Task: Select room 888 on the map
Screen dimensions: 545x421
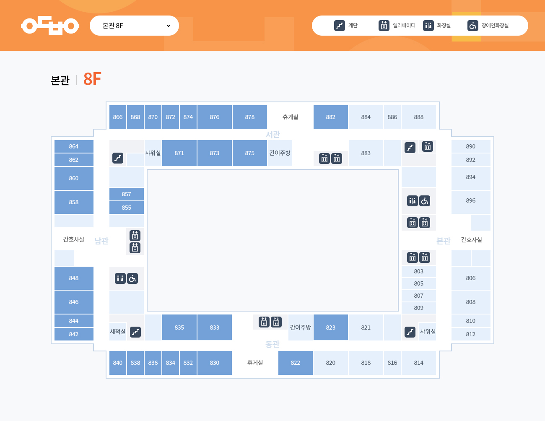Action: (x=419, y=117)
